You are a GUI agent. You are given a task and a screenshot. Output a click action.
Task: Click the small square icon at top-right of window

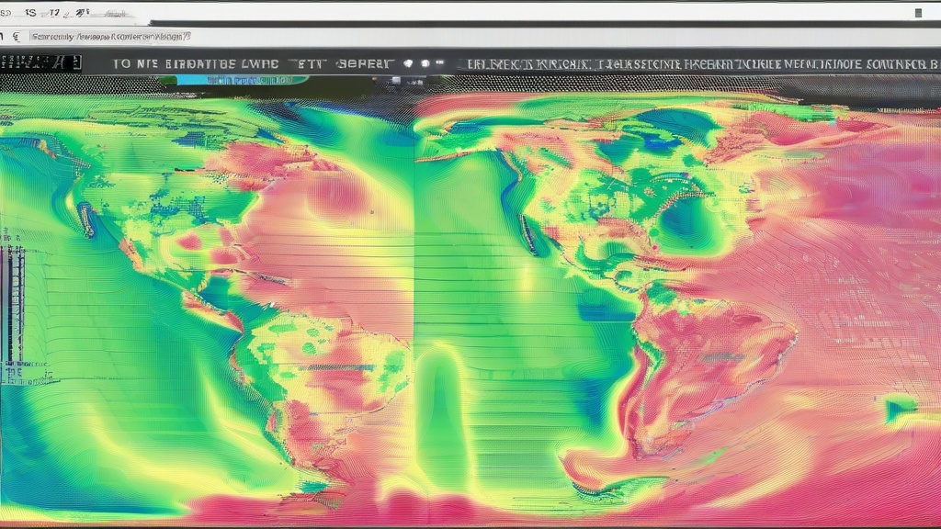918,13
